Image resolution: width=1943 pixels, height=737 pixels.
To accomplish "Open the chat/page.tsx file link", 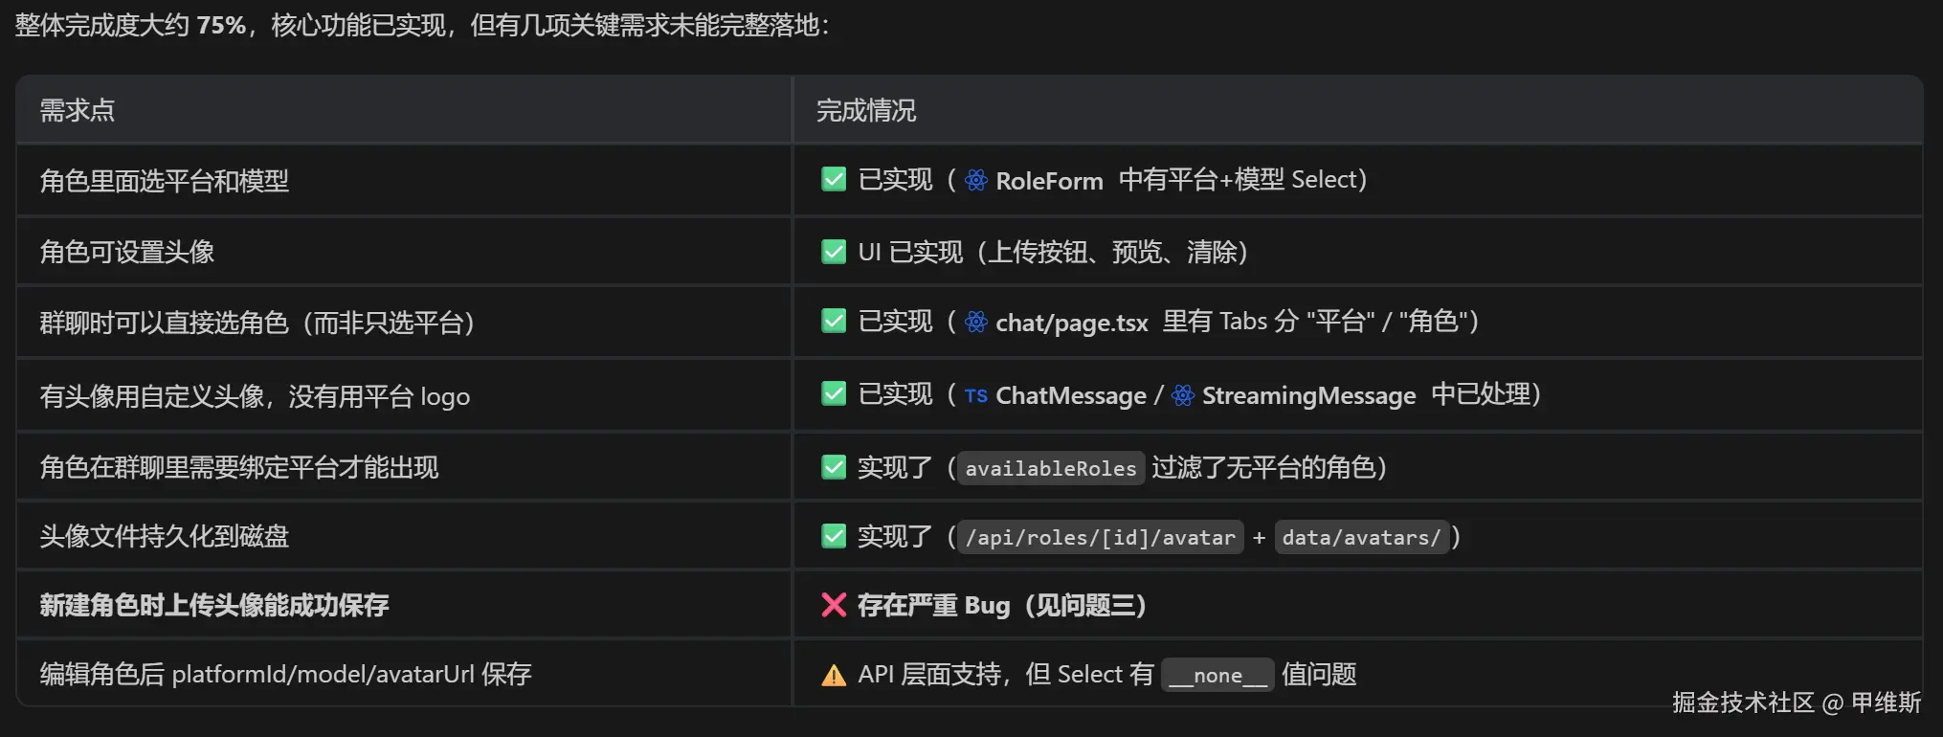I will (1072, 324).
